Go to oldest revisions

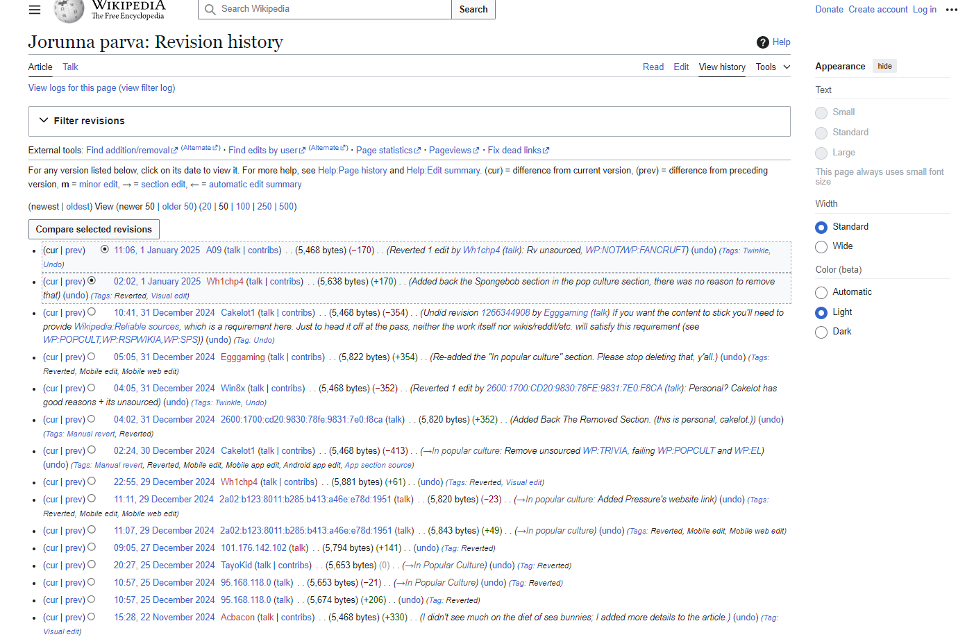pyautogui.click(x=78, y=206)
